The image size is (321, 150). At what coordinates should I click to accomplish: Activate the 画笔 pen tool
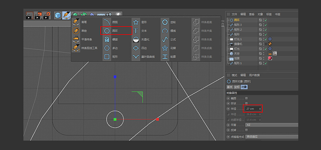point(76,22)
